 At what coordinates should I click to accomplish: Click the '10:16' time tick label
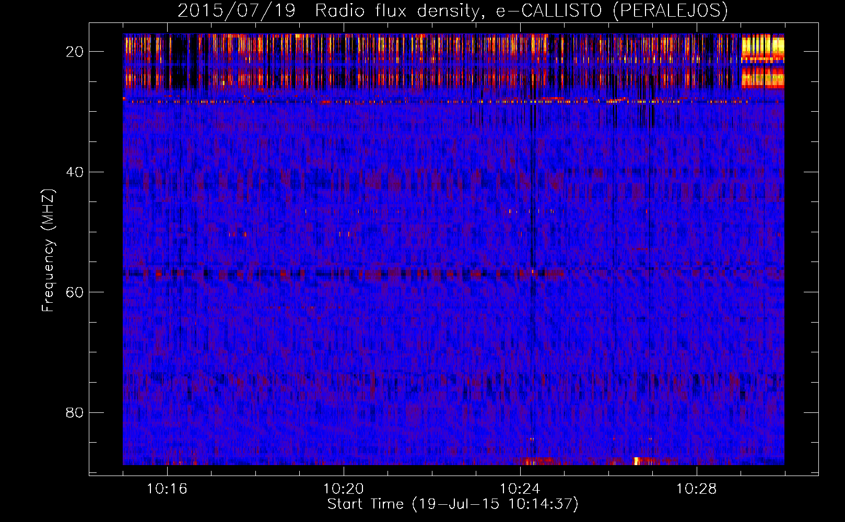click(167, 489)
